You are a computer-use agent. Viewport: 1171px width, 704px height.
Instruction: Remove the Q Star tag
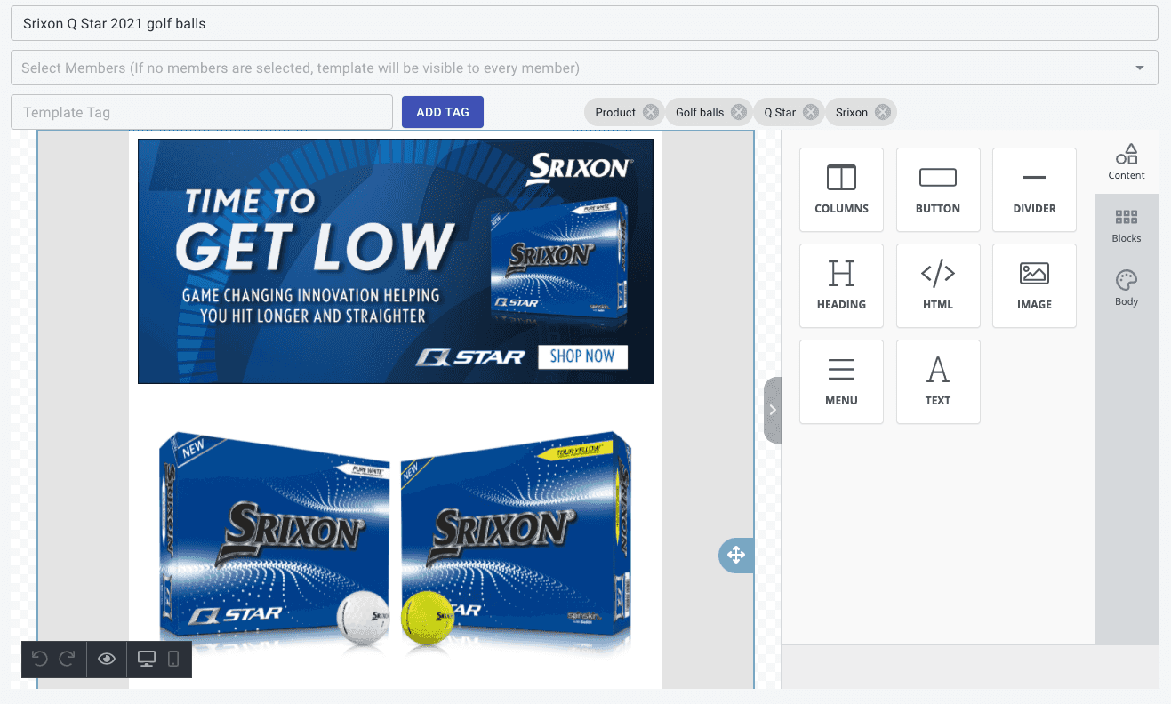click(811, 112)
